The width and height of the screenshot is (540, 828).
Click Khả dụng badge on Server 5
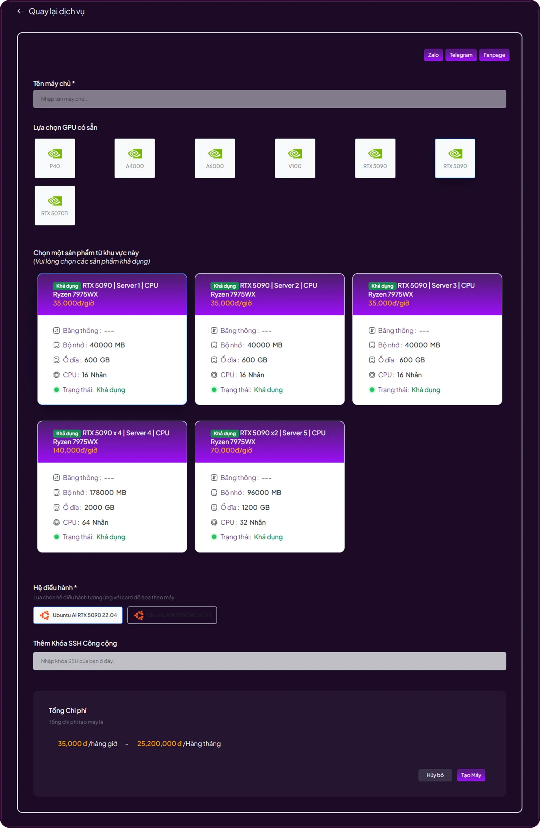click(225, 433)
